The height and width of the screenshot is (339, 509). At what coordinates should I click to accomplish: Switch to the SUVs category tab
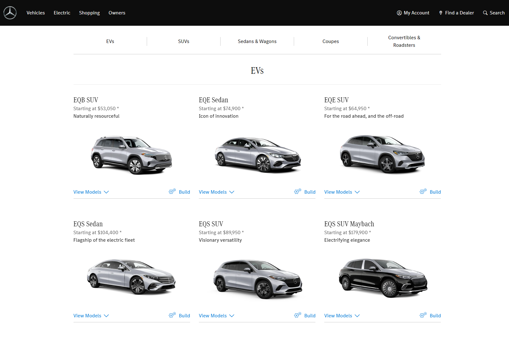tap(184, 41)
